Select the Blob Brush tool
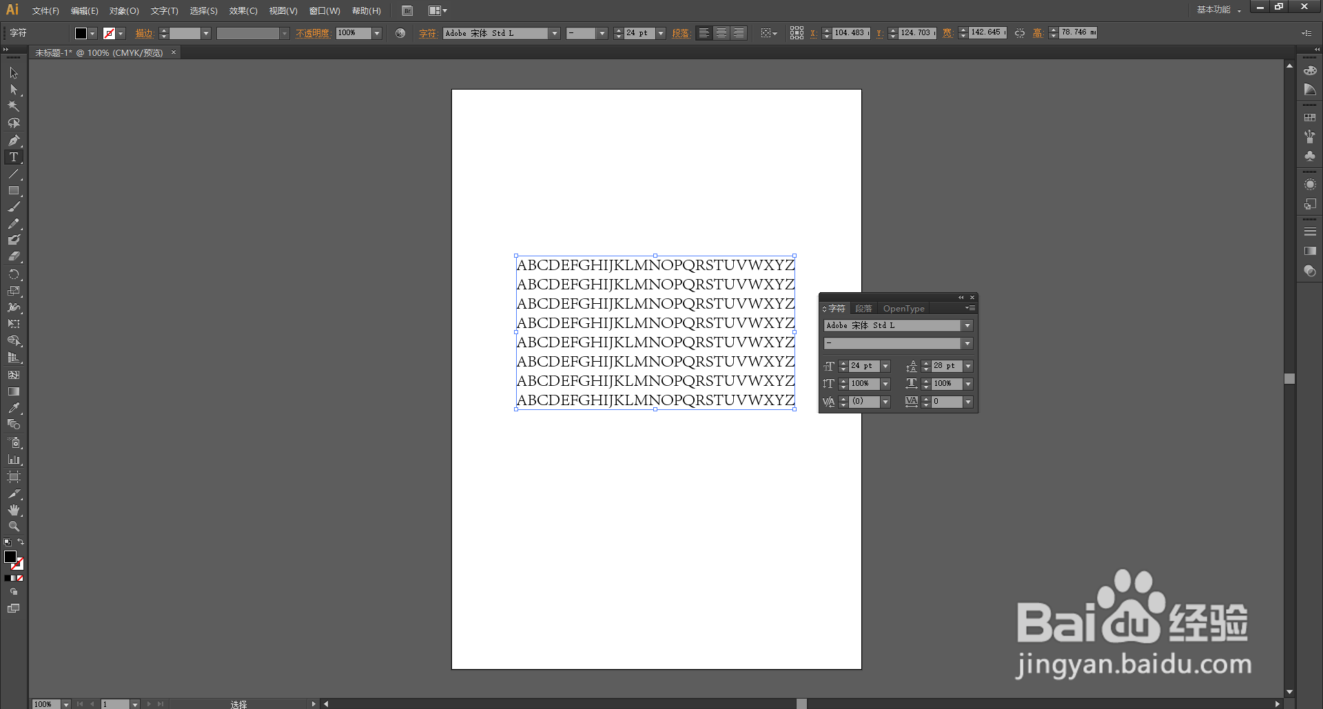The image size is (1323, 709). click(x=14, y=240)
